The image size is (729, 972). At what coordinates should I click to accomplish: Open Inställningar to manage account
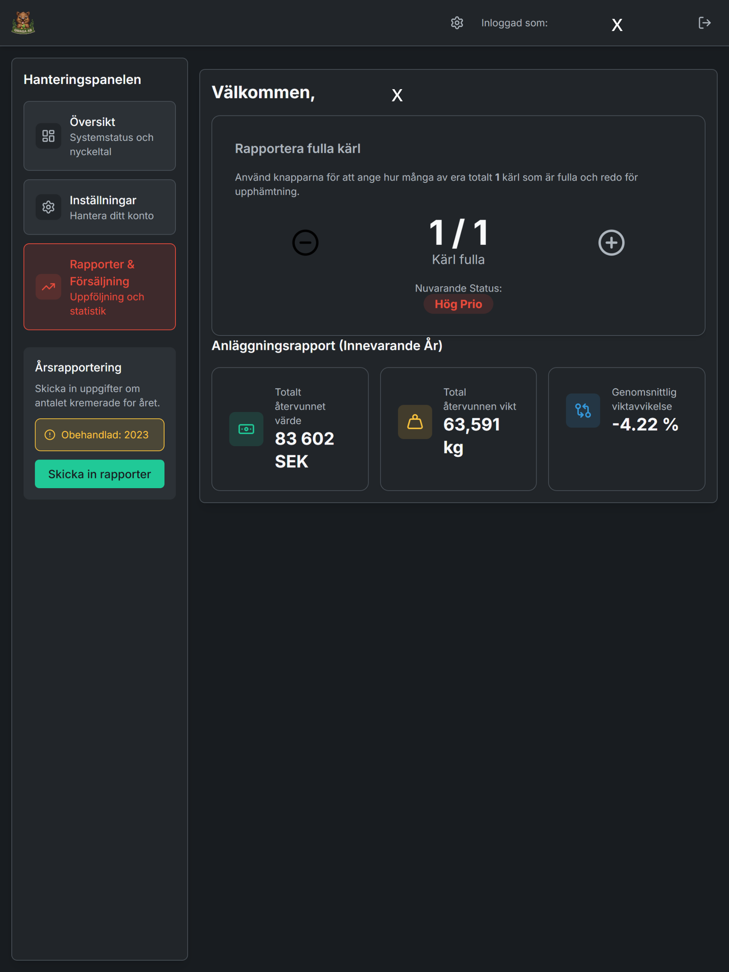[99, 207]
